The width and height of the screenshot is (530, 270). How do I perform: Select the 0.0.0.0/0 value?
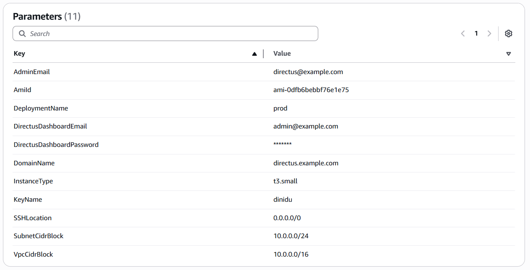pyautogui.click(x=287, y=218)
